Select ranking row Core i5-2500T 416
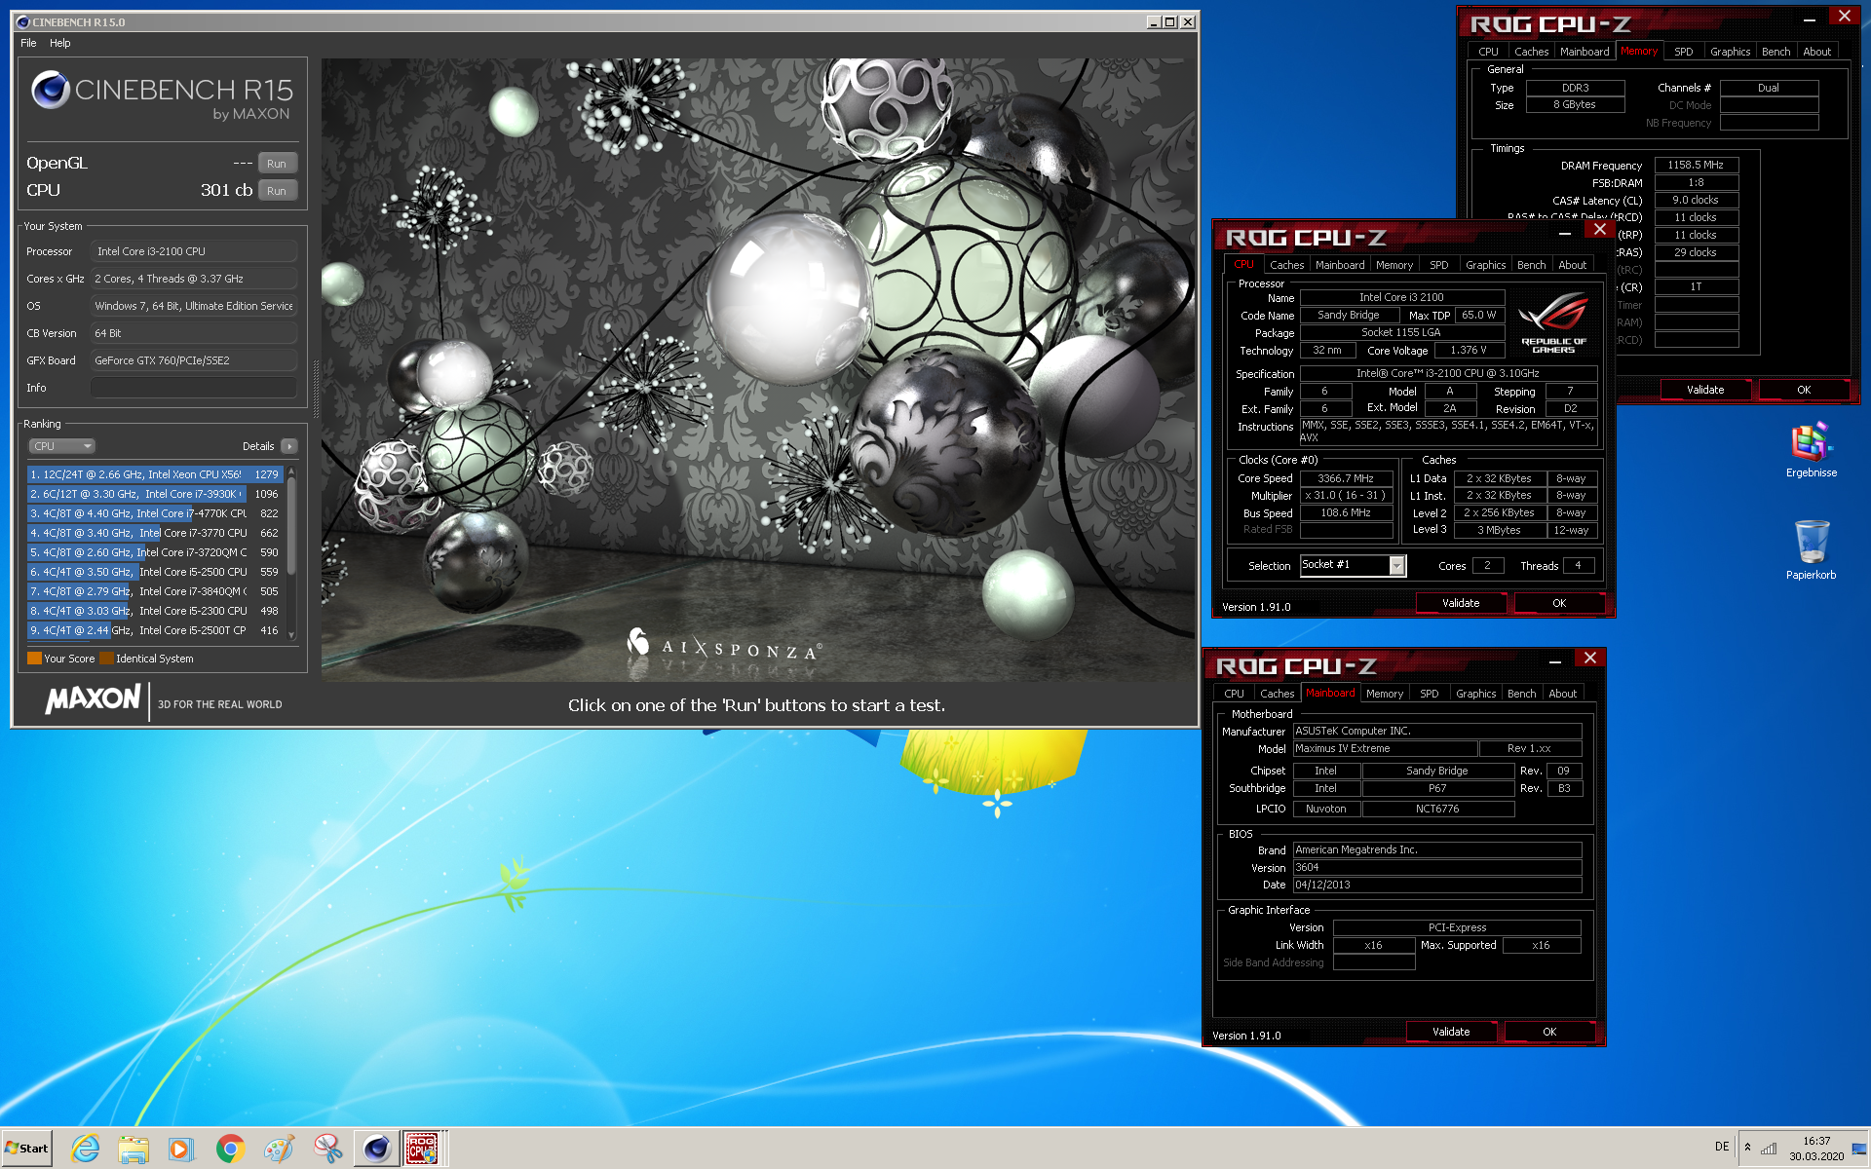 click(154, 630)
